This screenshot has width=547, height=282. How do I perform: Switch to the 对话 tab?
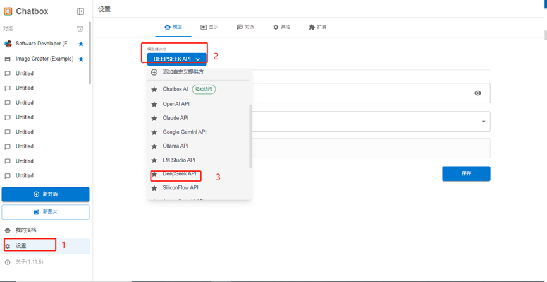point(245,27)
